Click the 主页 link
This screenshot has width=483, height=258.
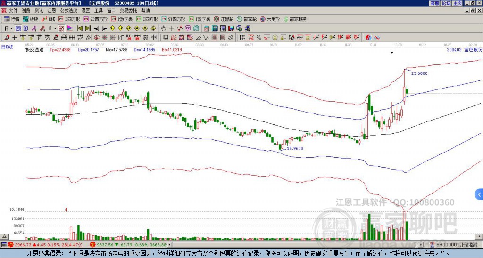pyautogui.click(x=458, y=3)
